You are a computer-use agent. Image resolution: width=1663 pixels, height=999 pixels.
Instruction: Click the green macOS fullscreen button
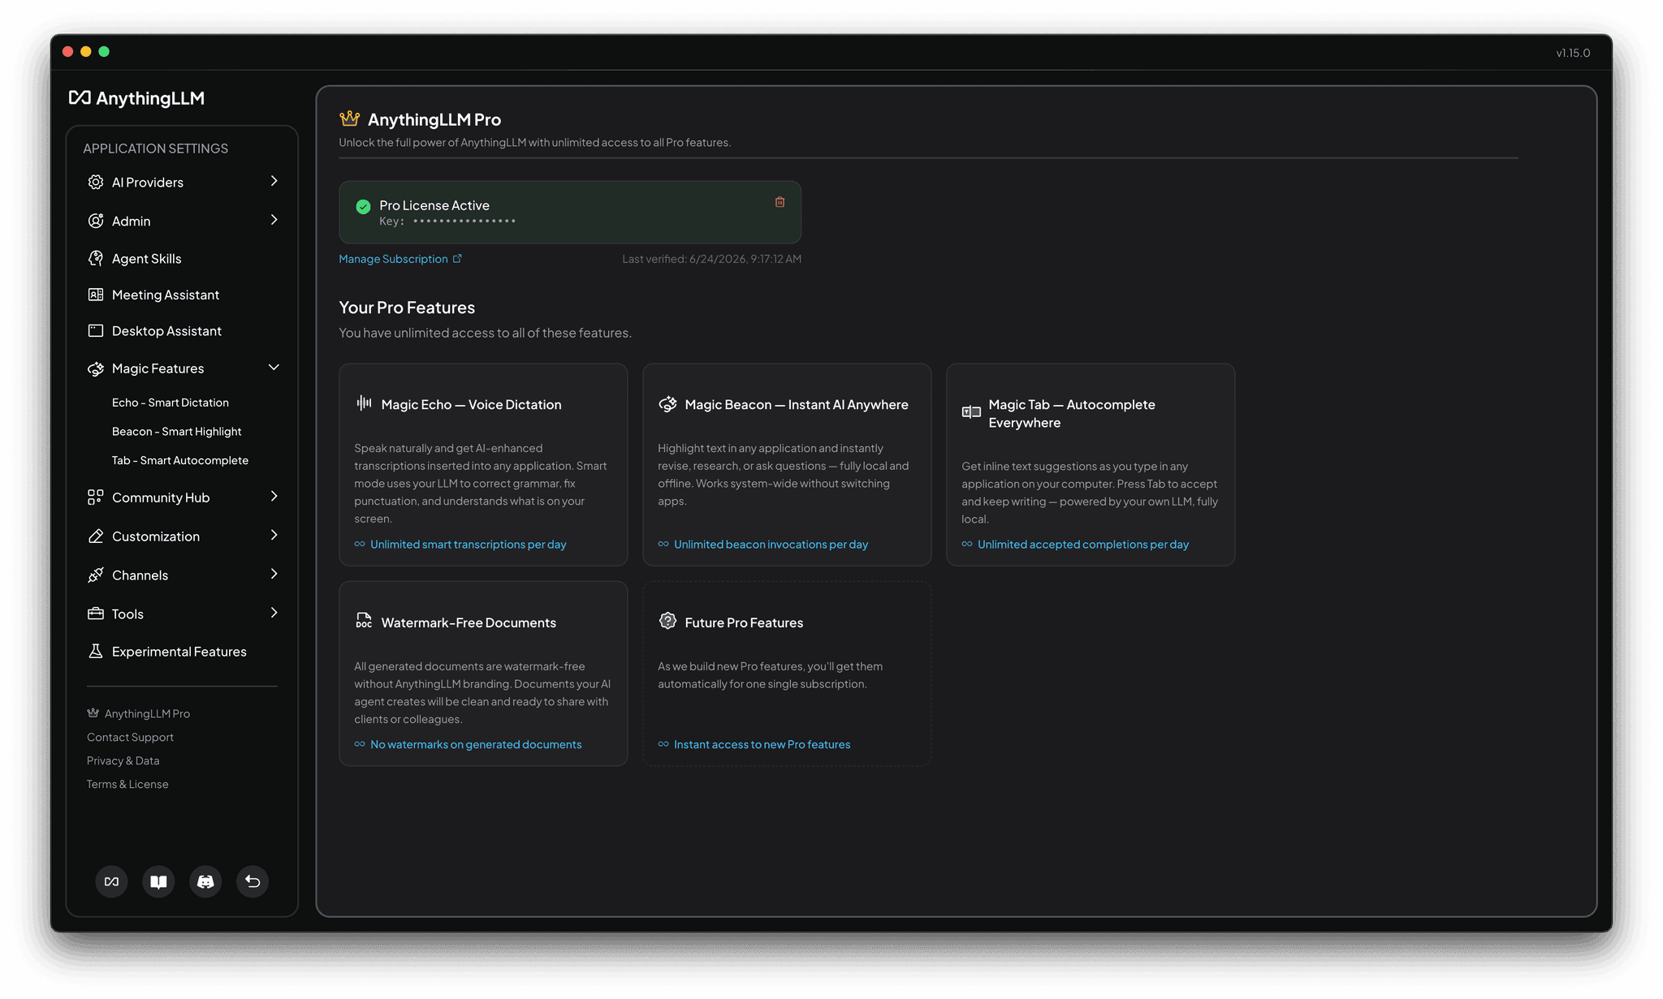pyautogui.click(x=104, y=52)
